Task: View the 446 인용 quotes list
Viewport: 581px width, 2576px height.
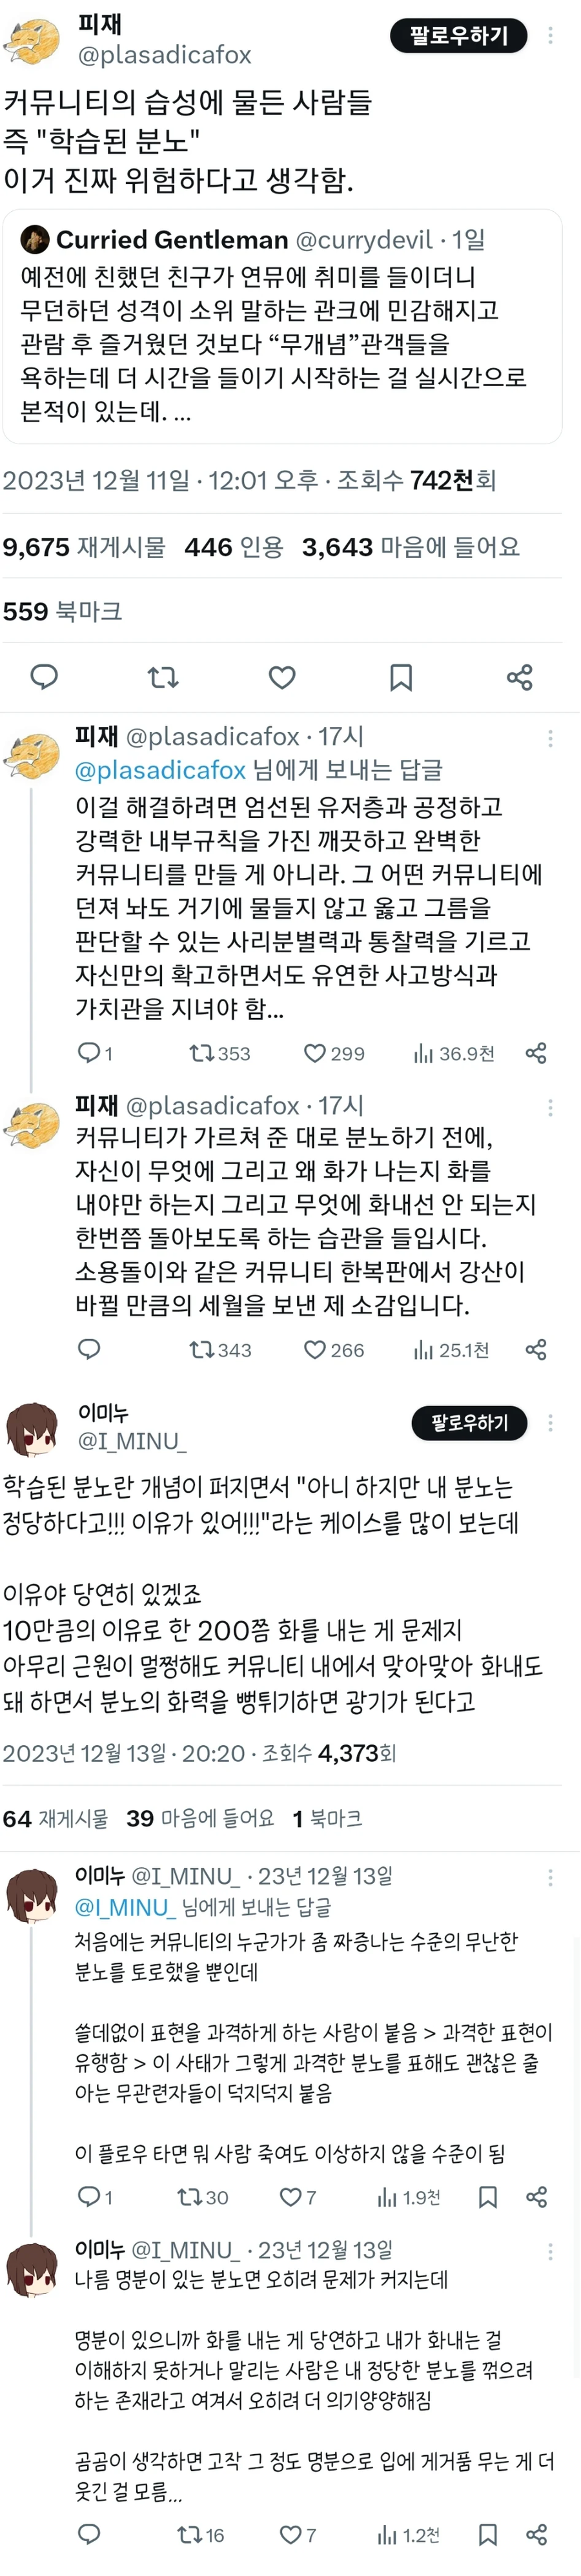Action: [234, 547]
